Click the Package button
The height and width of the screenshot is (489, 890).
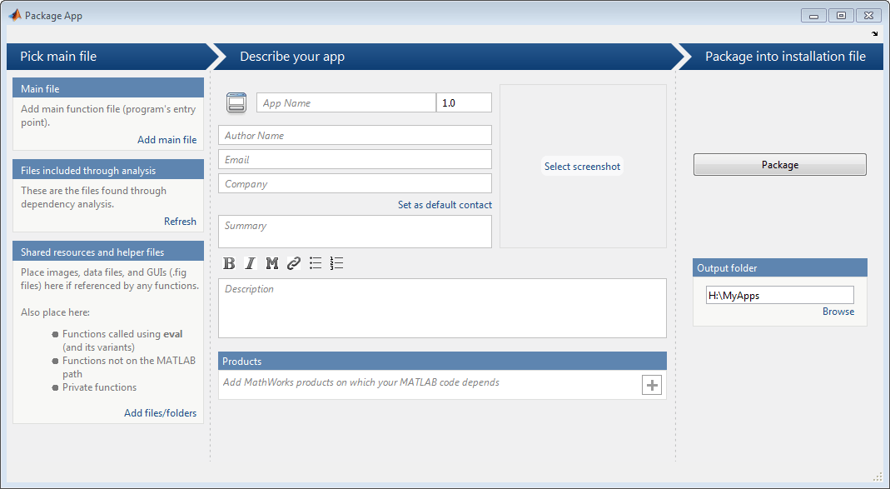[x=780, y=165]
